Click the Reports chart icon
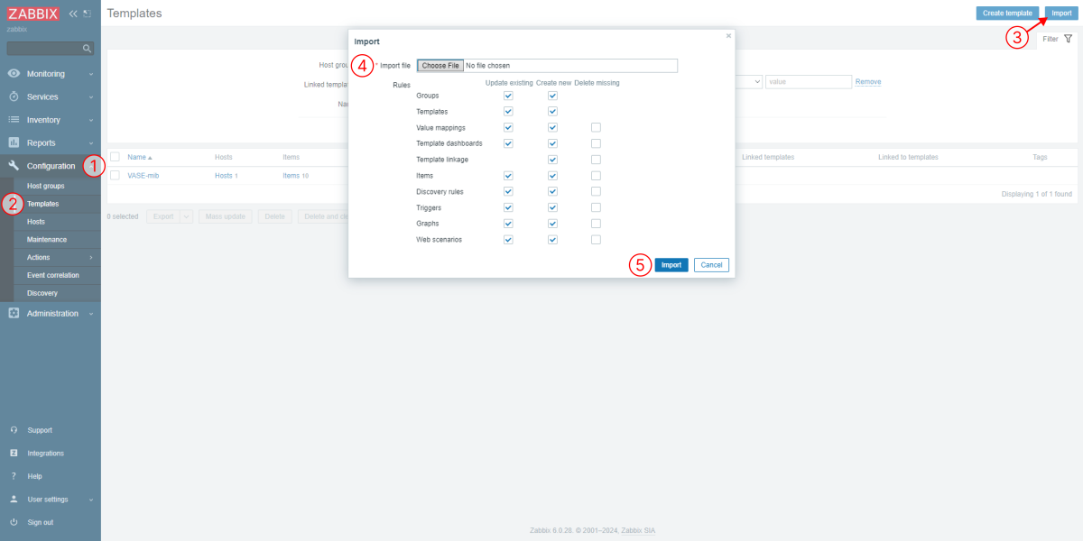Screen dimensions: 1083x541 [14, 142]
